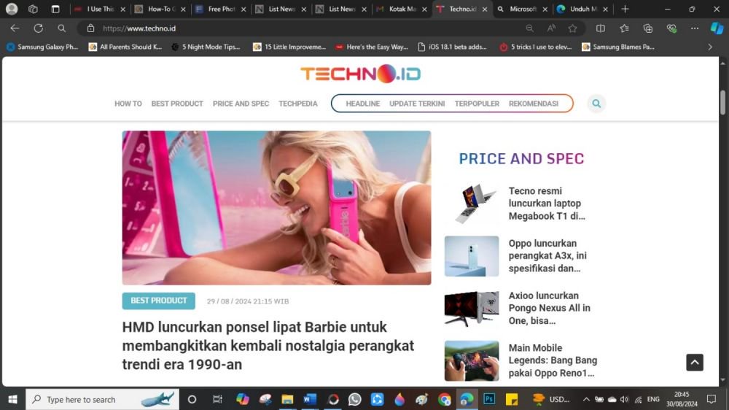Click the Axioo monitor thumbnail image
Viewport: 729px width, 410px height.
click(x=472, y=309)
